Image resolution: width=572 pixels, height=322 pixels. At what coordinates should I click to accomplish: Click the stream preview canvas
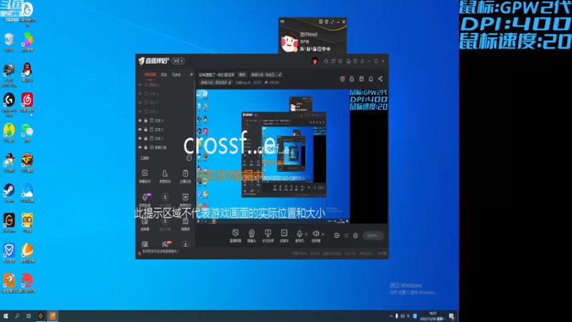pos(292,156)
